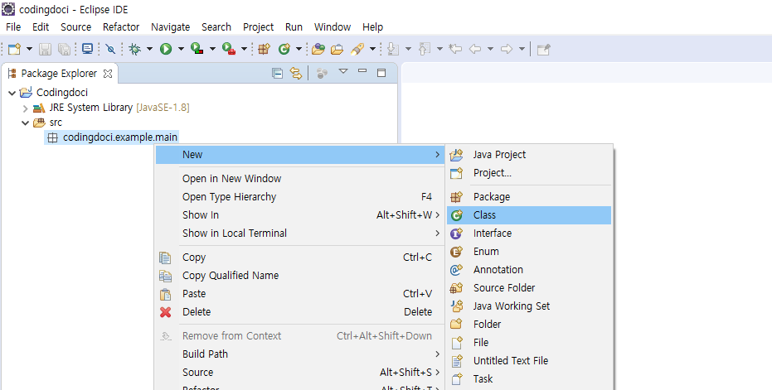Select Open Type Hierarchy context entry

point(299,197)
